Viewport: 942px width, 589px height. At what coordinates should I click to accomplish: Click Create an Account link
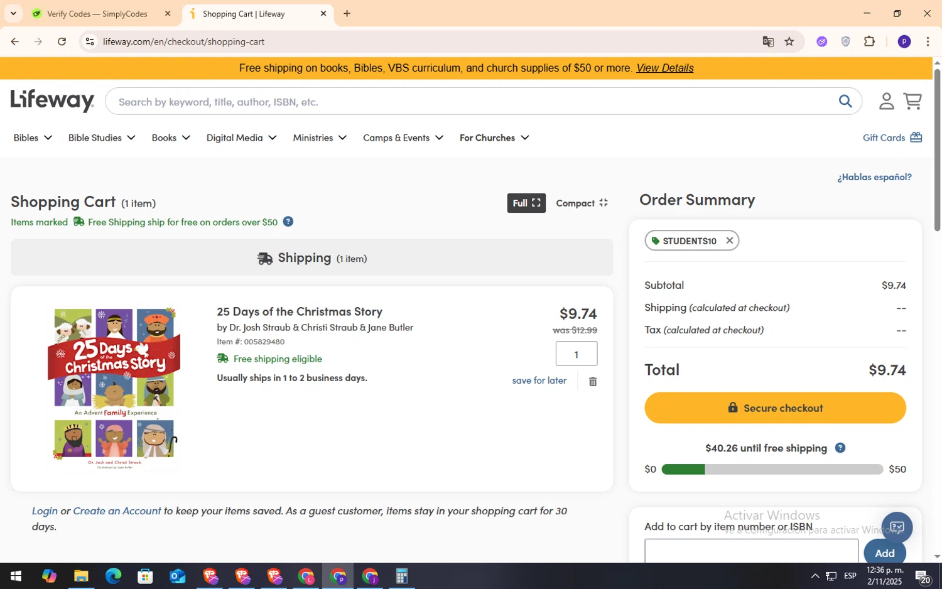[117, 511]
